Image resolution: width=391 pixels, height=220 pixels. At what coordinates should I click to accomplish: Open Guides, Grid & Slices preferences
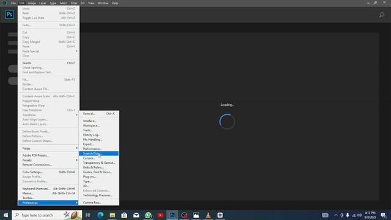99,172
